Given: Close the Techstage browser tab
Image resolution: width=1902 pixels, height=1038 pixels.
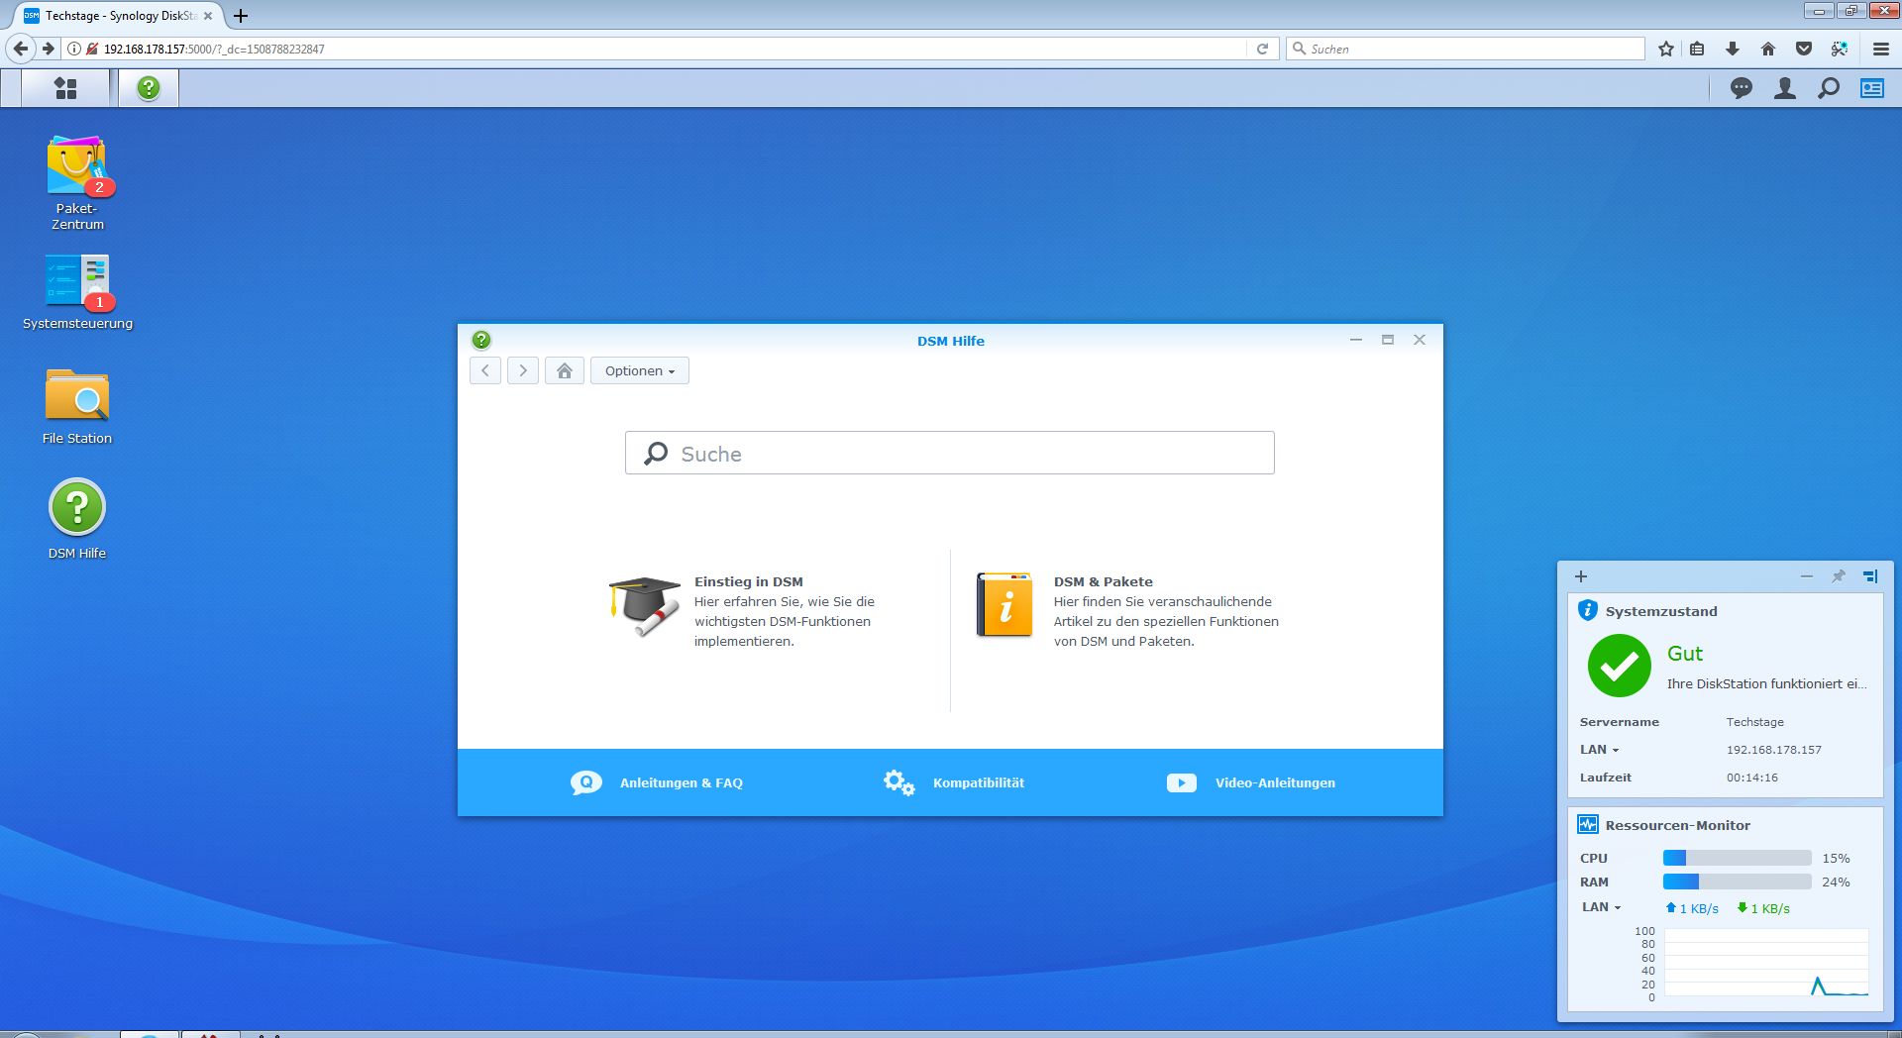Looking at the screenshot, I should pyautogui.click(x=208, y=16).
